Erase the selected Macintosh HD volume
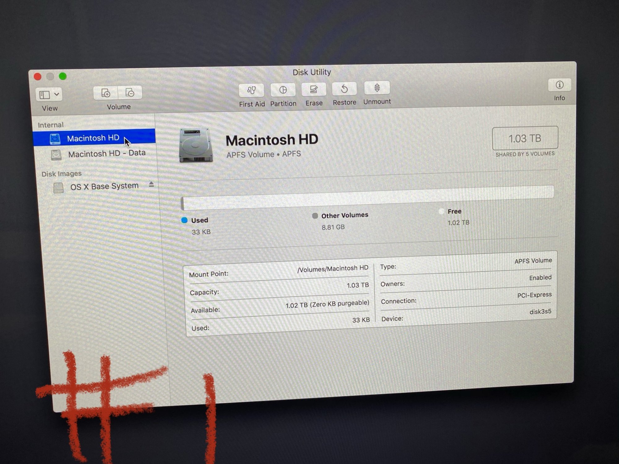Viewport: 619px width, 464px height. pos(314,89)
